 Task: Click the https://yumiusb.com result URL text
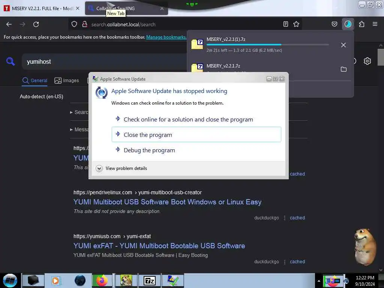97,236
